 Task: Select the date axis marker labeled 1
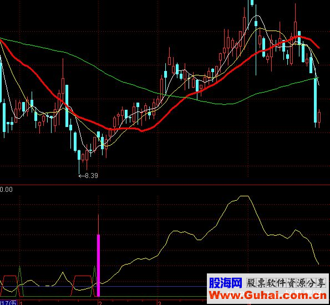click(x=21, y=303)
